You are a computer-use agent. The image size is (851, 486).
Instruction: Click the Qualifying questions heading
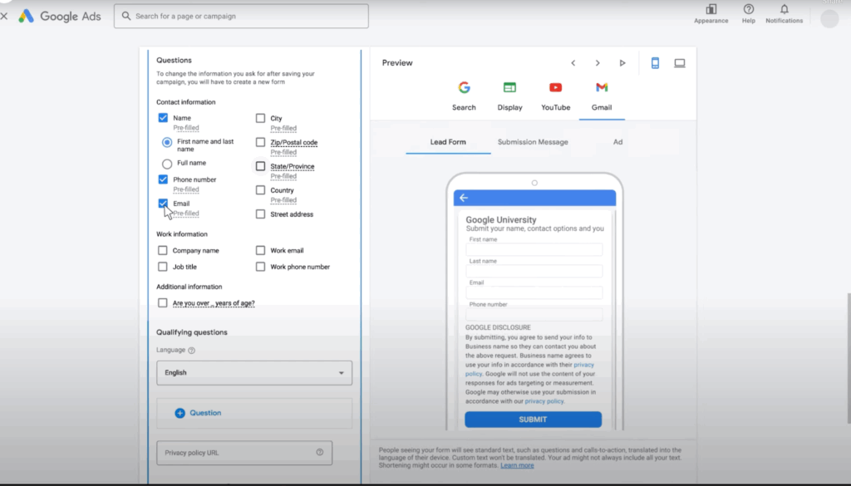coord(192,332)
